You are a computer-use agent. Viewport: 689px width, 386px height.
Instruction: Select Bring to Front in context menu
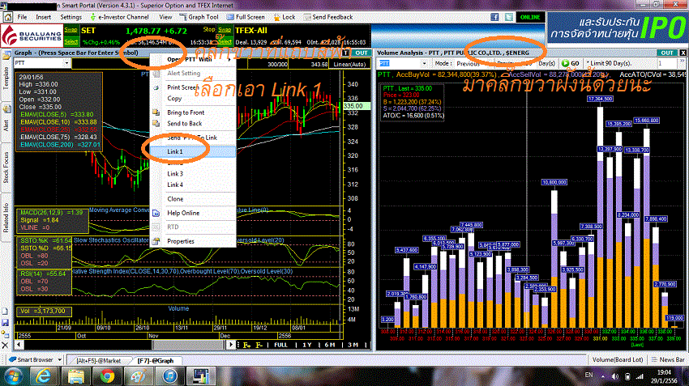click(186, 112)
